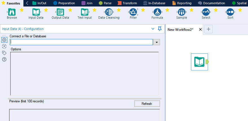
Task: Switch to the In/Out tool category
Action: coord(39,3)
